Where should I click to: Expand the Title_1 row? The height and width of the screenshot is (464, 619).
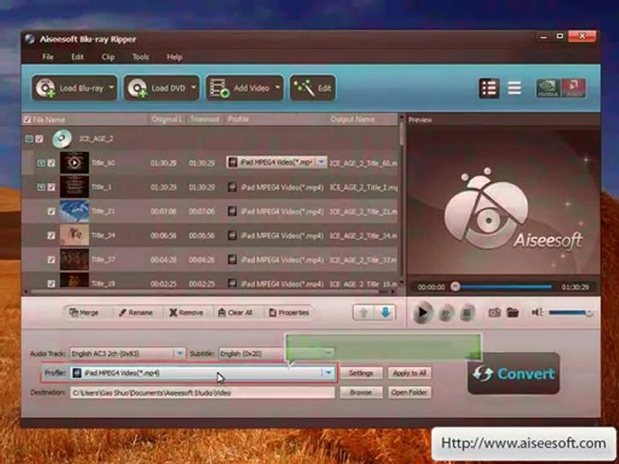coord(41,187)
